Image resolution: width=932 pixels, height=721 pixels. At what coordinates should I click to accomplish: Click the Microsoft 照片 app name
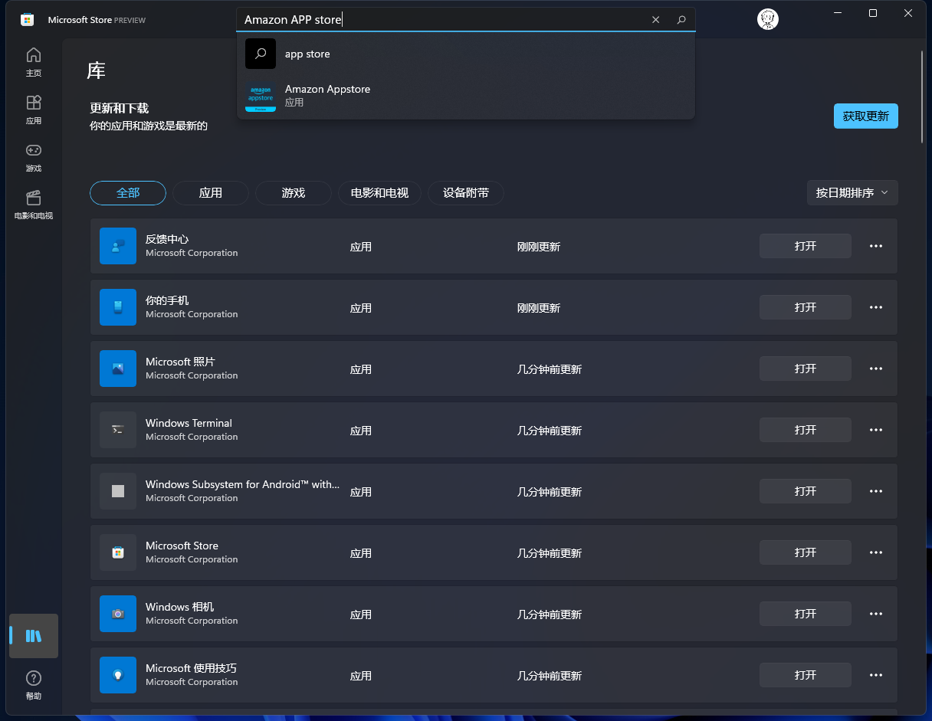pyautogui.click(x=180, y=362)
